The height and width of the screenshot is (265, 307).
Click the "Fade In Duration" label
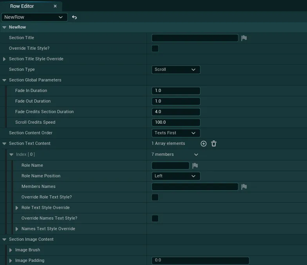31,91
